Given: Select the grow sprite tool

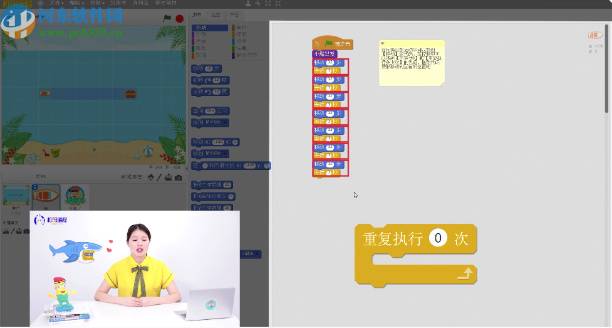Looking at the screenshot, I should (268, 3).
